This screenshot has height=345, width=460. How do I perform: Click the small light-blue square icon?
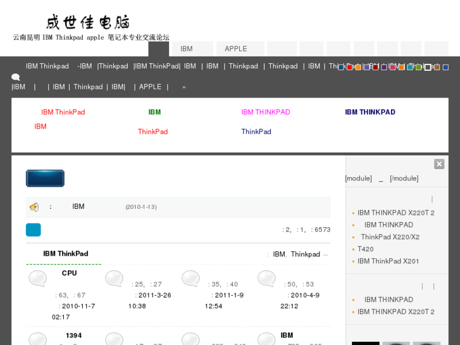34,230
